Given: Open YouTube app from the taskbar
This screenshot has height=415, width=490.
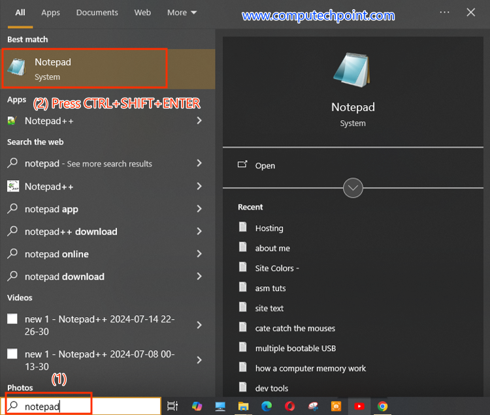Looking at the screenshot, I should tap(359, 407).
